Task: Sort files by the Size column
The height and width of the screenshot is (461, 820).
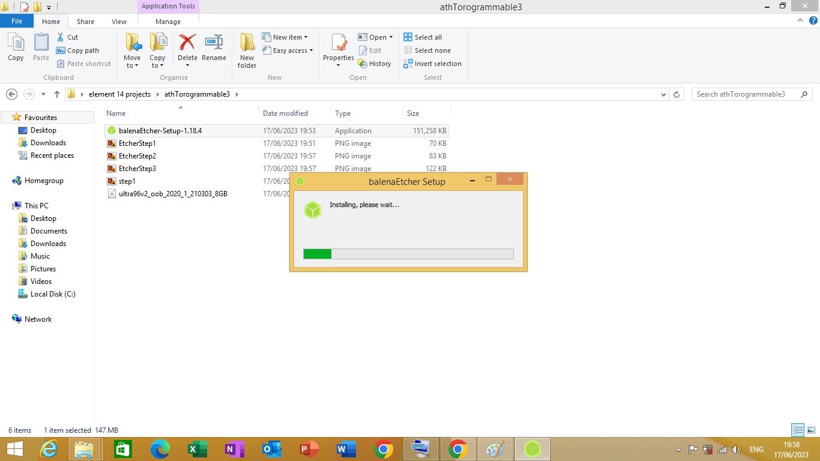Action: [427, 113]
